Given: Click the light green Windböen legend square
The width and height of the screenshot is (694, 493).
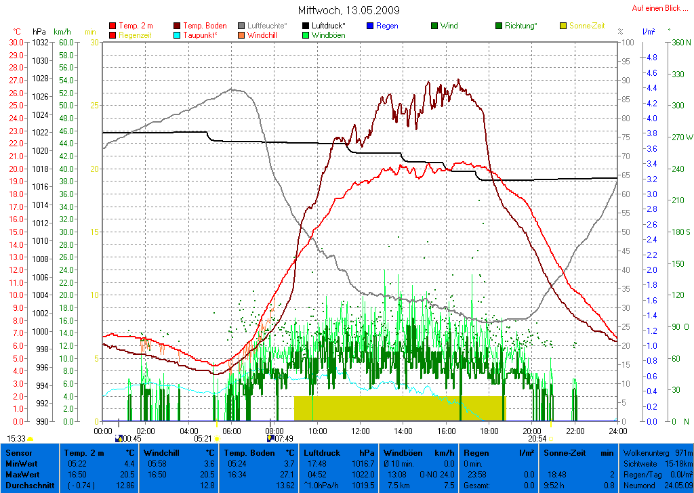Looking at the screenshot, I should coord(306,35).
